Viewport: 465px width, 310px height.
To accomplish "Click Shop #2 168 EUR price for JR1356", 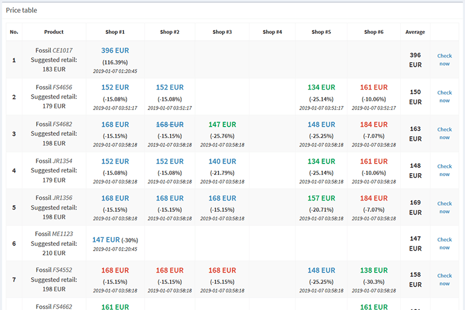I will point(170,198).
